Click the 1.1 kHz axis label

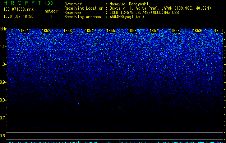pos(3,46)
